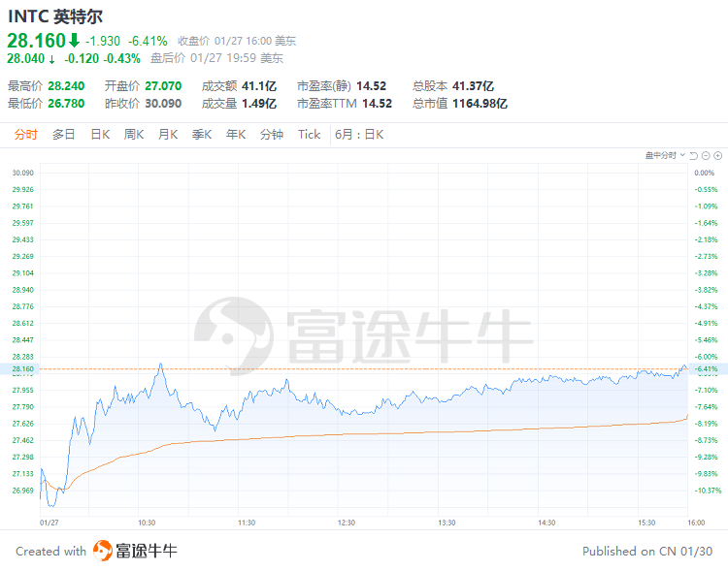
Task: Select the 分时 tab
Action: click(25, 135)
